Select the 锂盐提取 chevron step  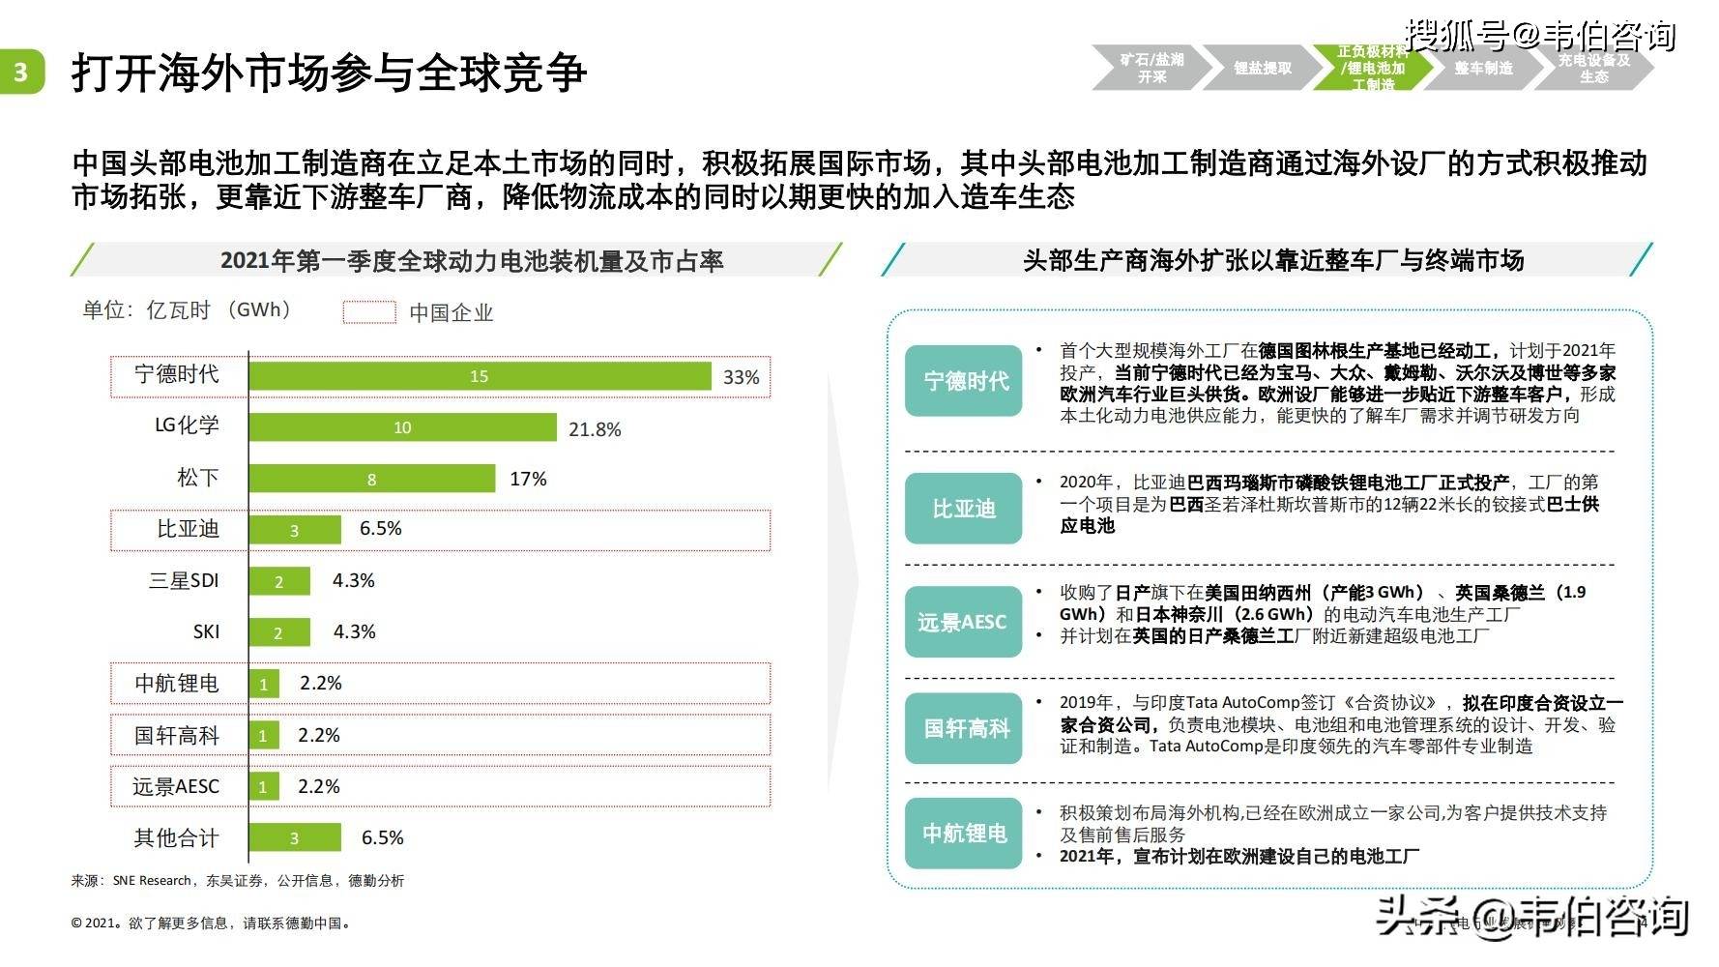[1262, 68]
